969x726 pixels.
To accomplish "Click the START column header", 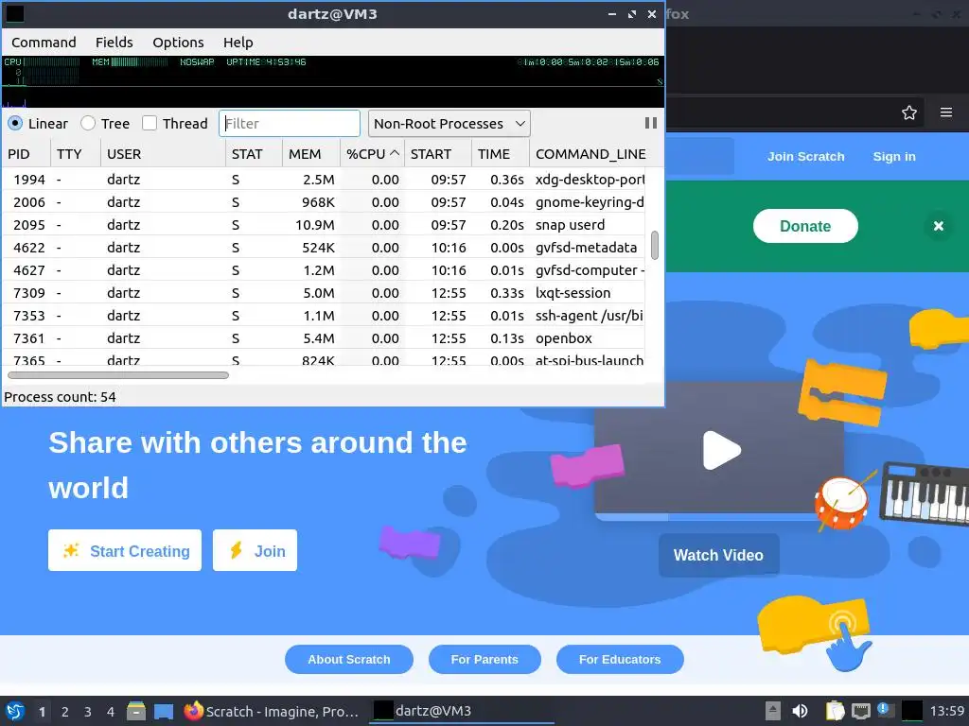I will [x=437, y=154].
